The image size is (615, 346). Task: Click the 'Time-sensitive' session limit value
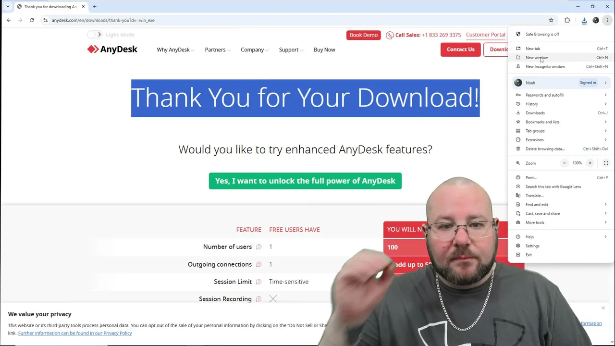pos(289,282)
